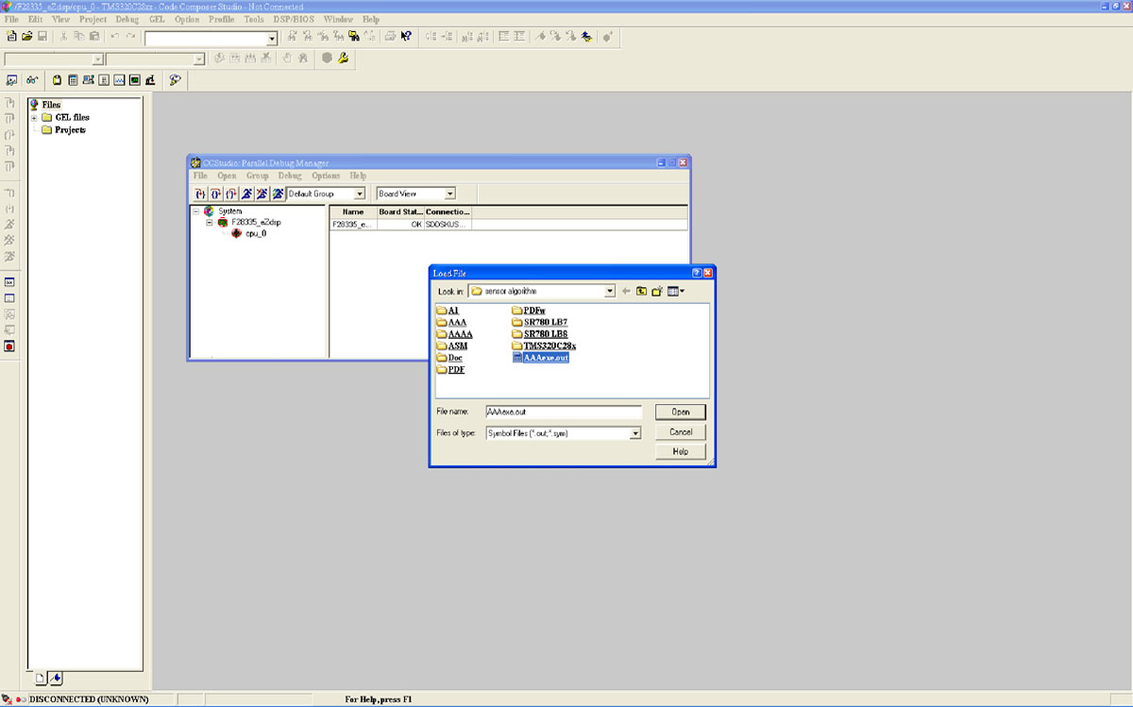The height and width of the screenshot is (707, 1133).
Task: Select the TMS320C28x folder
Action: [x=549, y=346]
